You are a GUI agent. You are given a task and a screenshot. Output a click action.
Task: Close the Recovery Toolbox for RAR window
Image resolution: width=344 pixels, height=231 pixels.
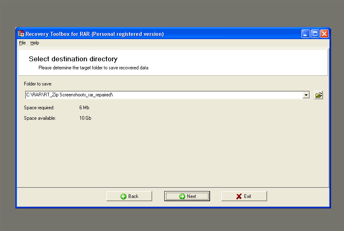coord(324,34)
